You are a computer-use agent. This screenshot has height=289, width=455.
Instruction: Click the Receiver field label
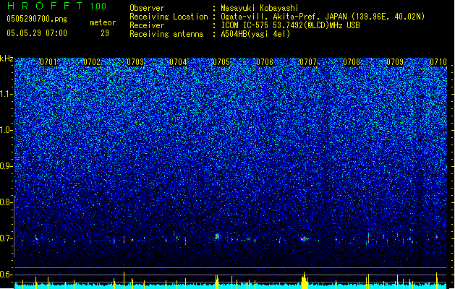point(147,25)
